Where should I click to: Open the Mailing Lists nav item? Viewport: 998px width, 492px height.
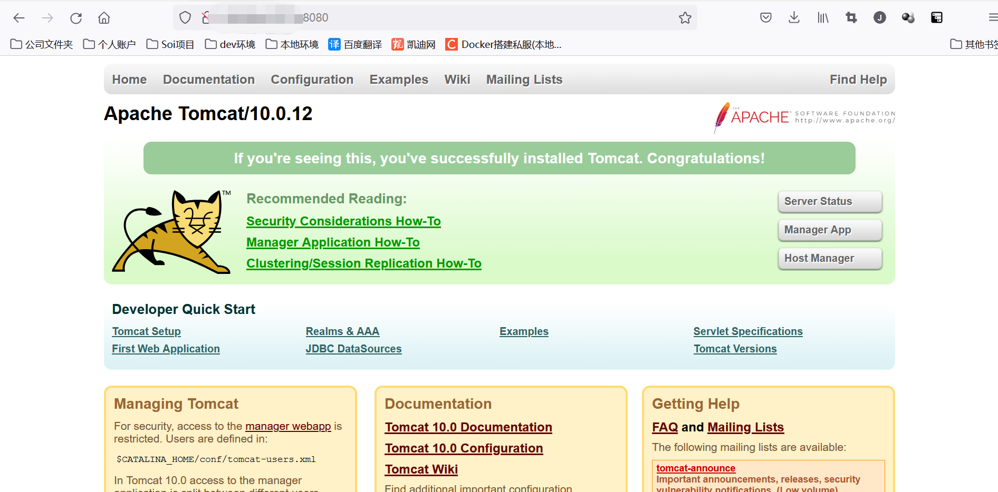click(x=524, y=80)
